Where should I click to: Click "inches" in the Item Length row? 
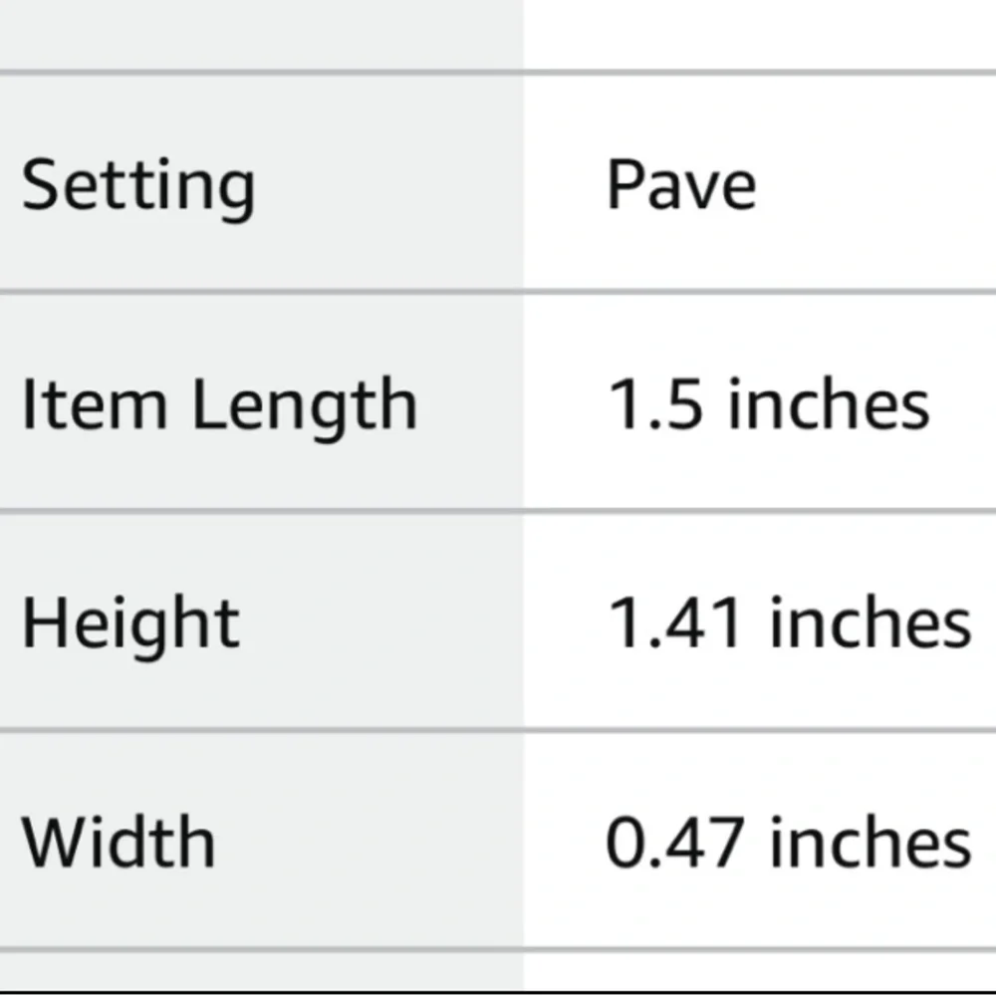pyautogui.click(x=830, y=404)
